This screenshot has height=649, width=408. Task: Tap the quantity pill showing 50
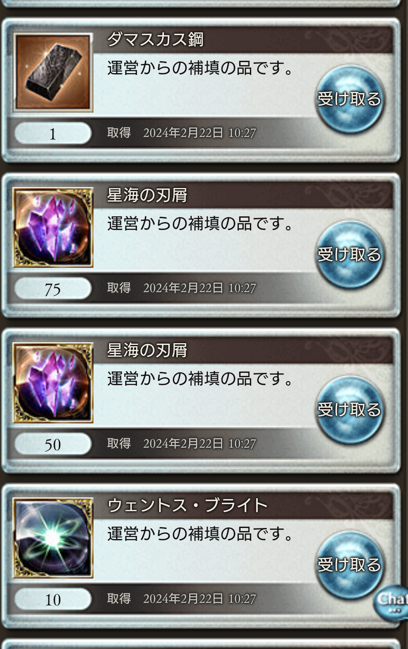53,444
